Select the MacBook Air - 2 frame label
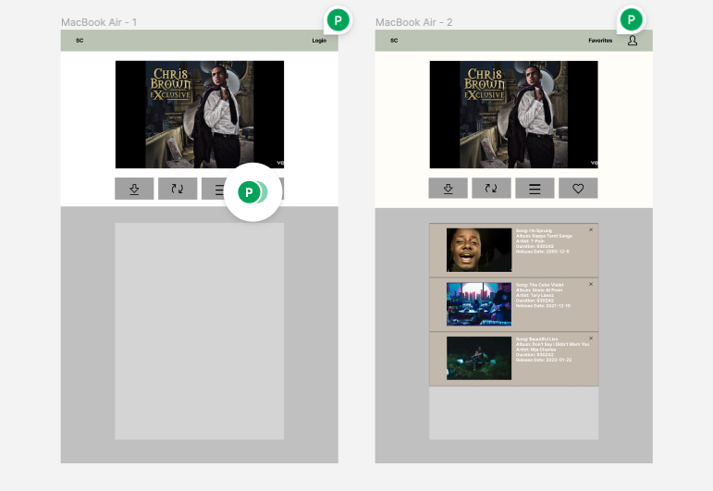The image size is (713, 491). pos(413,22)
